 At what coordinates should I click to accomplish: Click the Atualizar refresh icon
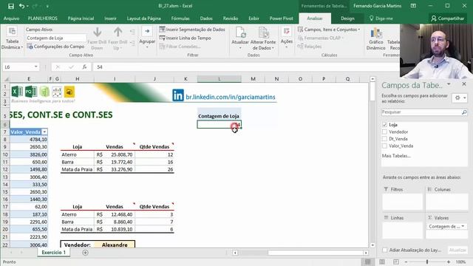(240, 33)
